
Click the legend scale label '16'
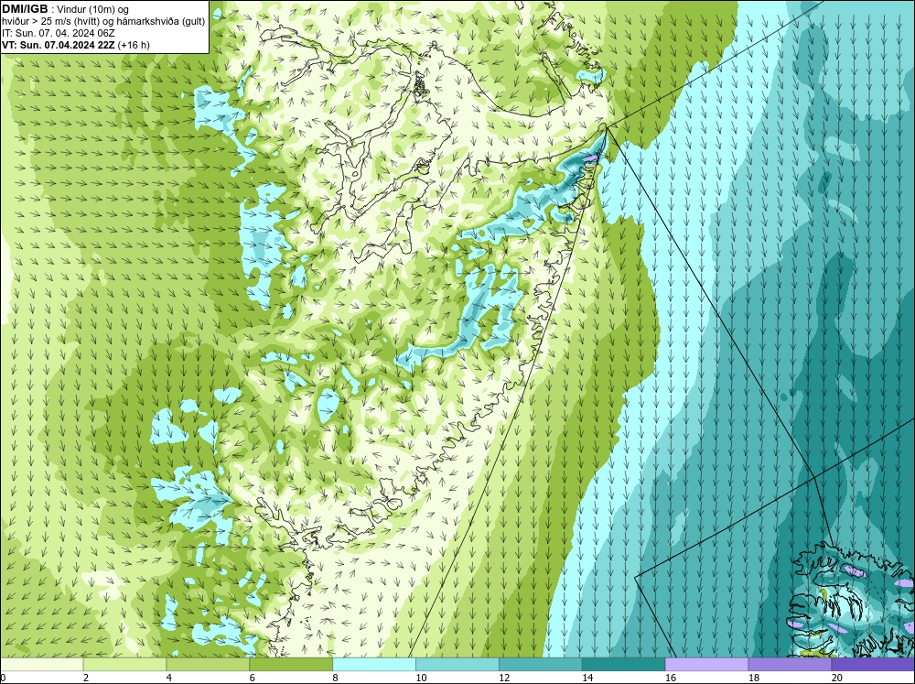tap(671, 678)
